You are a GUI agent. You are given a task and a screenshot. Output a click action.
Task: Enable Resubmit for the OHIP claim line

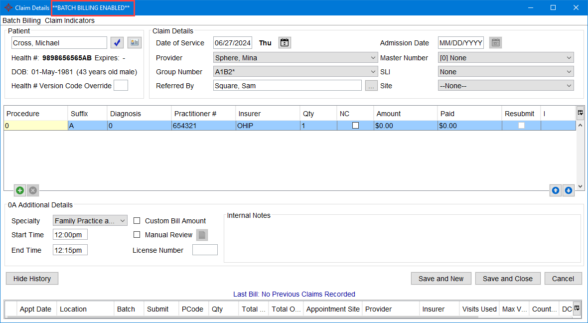(x=521, y=125)
